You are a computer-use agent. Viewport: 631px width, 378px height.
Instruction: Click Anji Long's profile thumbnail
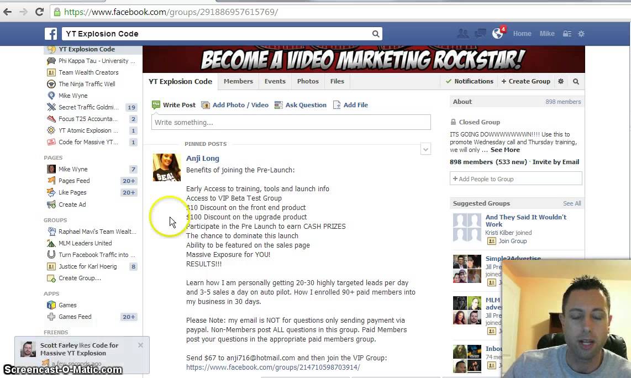167,167
